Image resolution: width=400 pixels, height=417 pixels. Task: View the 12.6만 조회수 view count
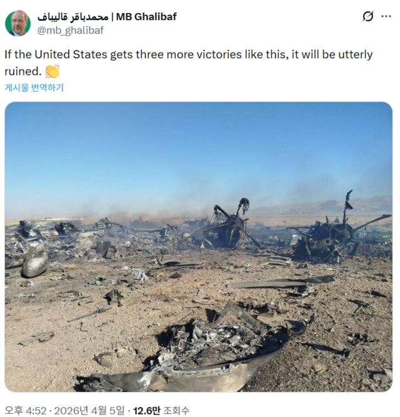pos(161,411)
